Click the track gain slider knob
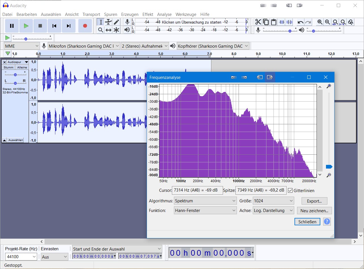Viewport: 364px width, 269px height. (x=15, y=75)
